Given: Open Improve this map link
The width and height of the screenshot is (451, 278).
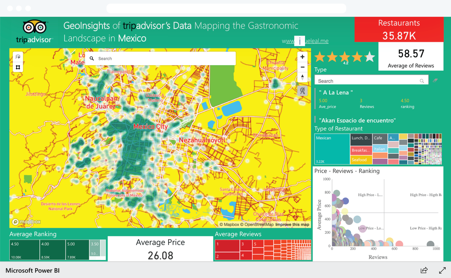Looking at the screenshot, I should click(x=292, y=224).
